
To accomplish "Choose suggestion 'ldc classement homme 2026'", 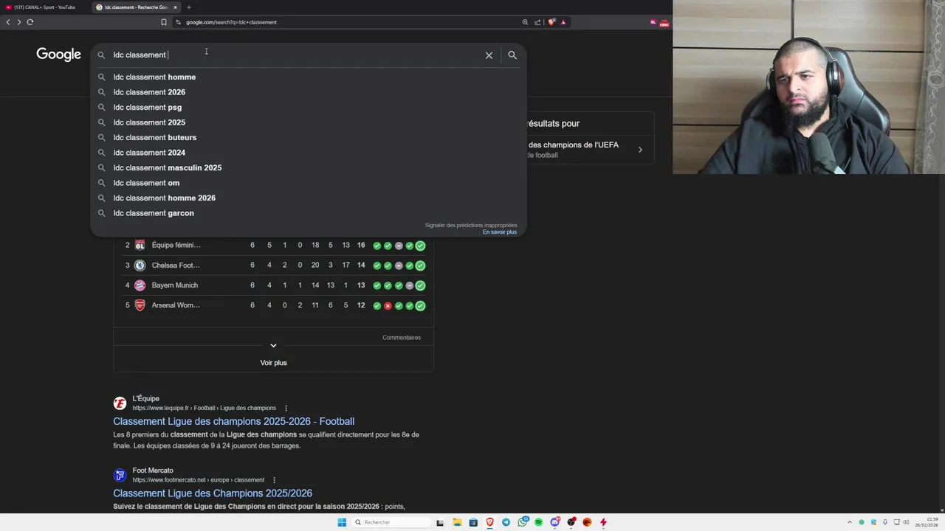I will [309, 198].
